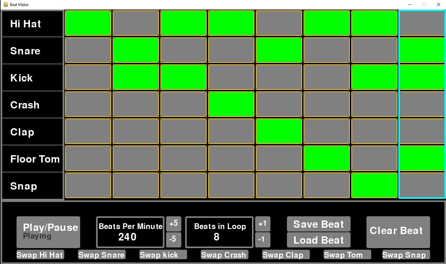
Task: Click Swap Tom button
Action: click(347, 254)
